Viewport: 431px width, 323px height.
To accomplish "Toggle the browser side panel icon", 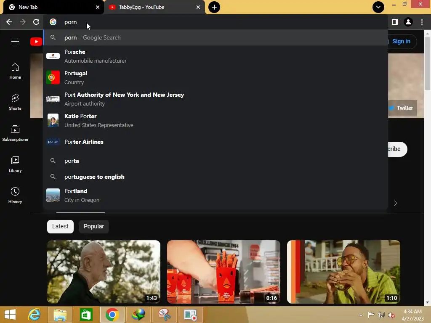I will (x=395, y=22).
